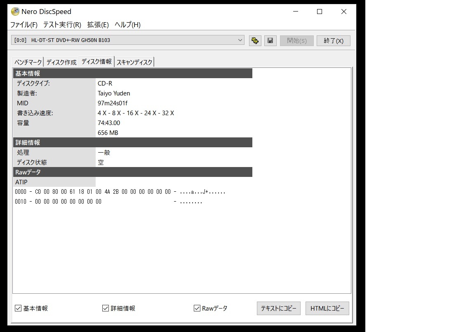Click the 基本情報 section header
Screen dimensions: 475x332
[x=133, y=74]
